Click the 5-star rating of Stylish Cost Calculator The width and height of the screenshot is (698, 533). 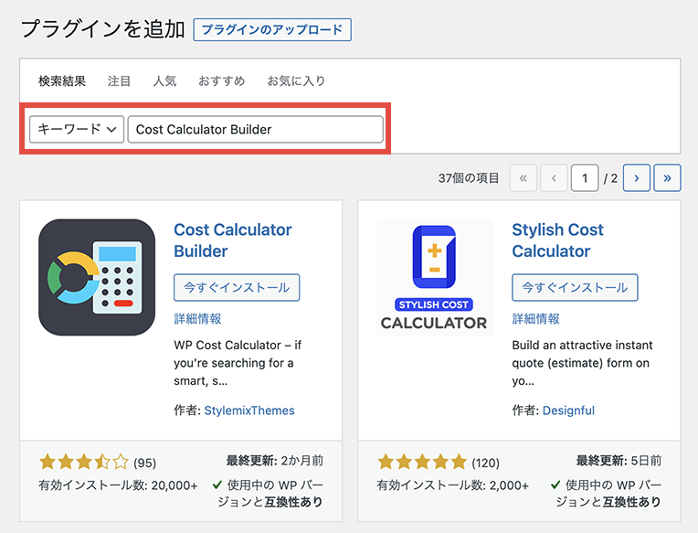point(422,463)
